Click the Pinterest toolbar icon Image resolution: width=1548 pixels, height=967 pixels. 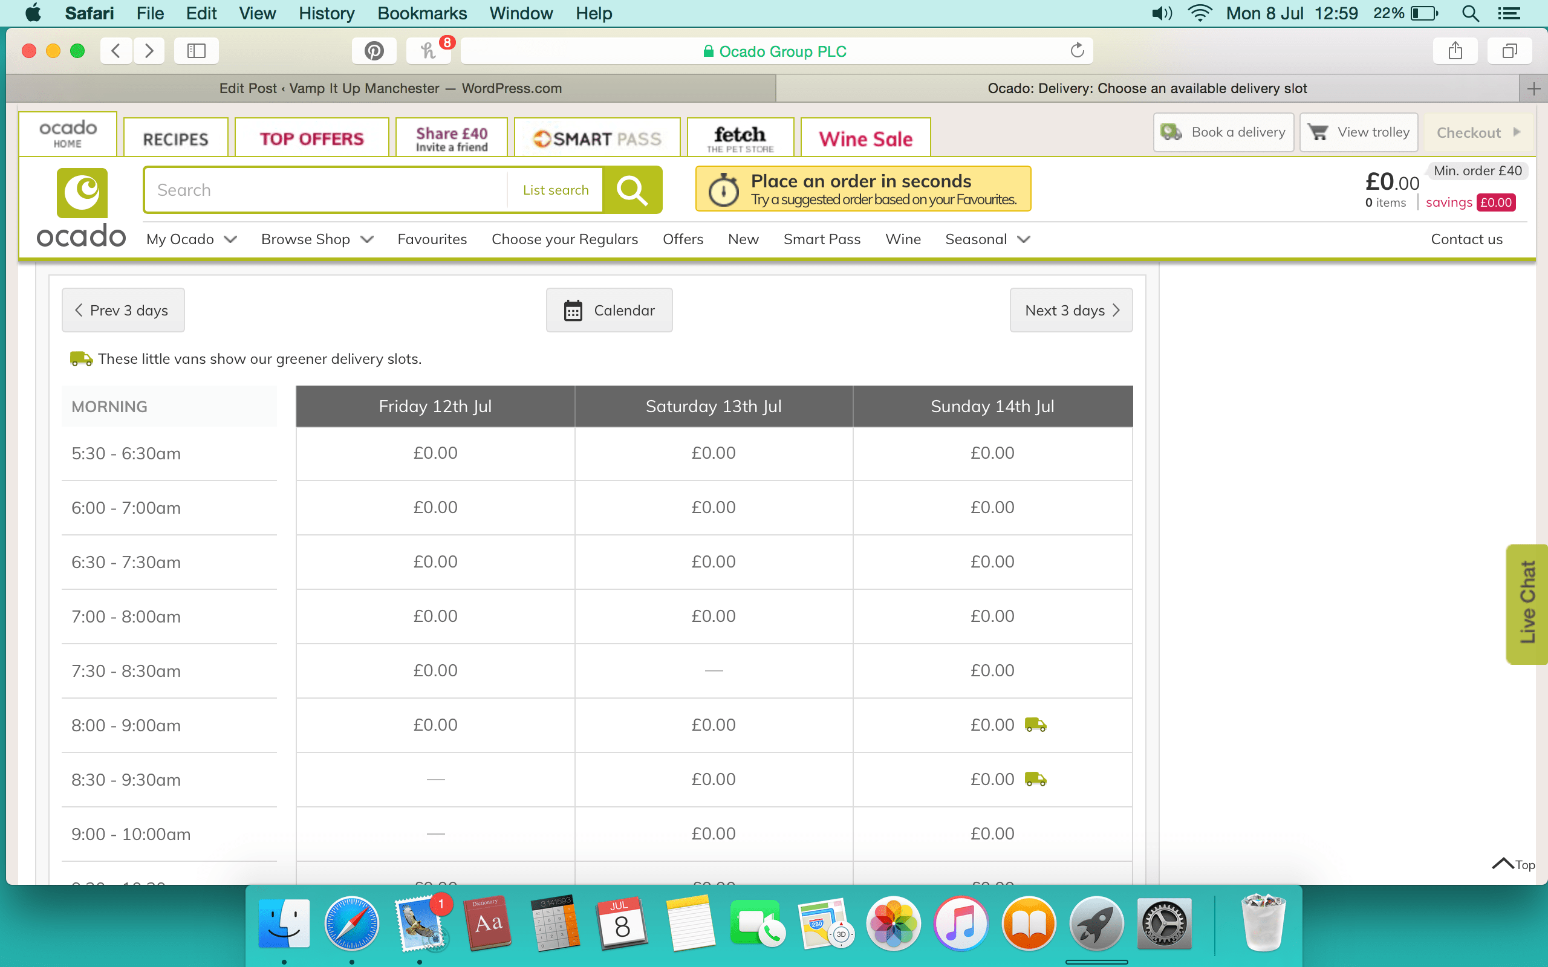click(374, 51)
